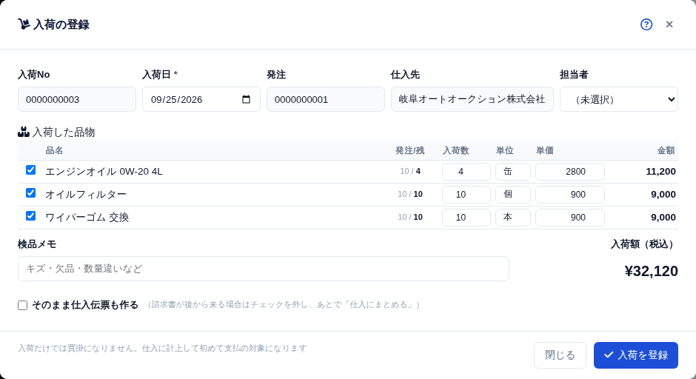Edit 入荷数 for ワイパーゴム 交換 row

[466, 218]
